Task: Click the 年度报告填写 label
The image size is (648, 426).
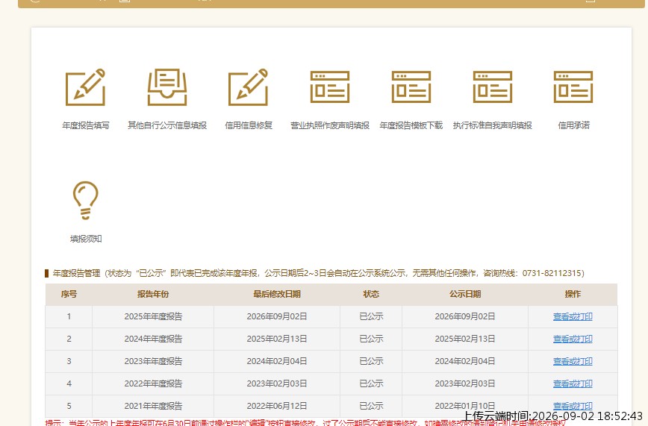Action: pos(86,125)
